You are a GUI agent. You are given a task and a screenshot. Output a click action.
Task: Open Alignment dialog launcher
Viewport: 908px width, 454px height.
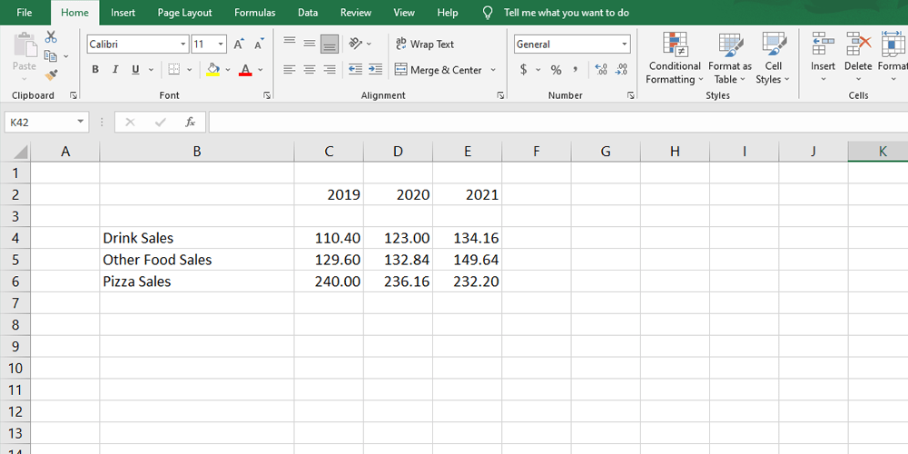(x=500, y=95)
